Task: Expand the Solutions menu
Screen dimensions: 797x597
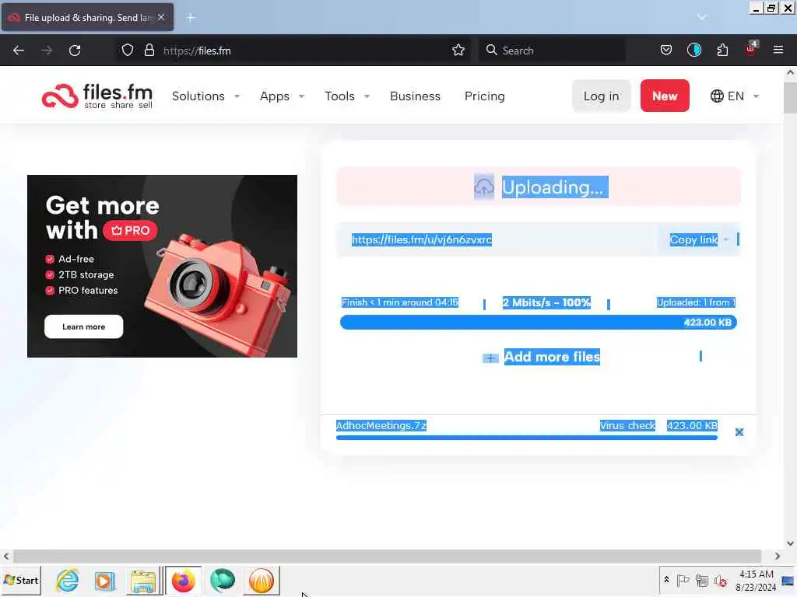Action: click(x=205, y=96)
